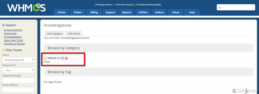Screen dimensions: 259x94
Task: Click the edit icon next to testcat
Action: click(63, 58)
